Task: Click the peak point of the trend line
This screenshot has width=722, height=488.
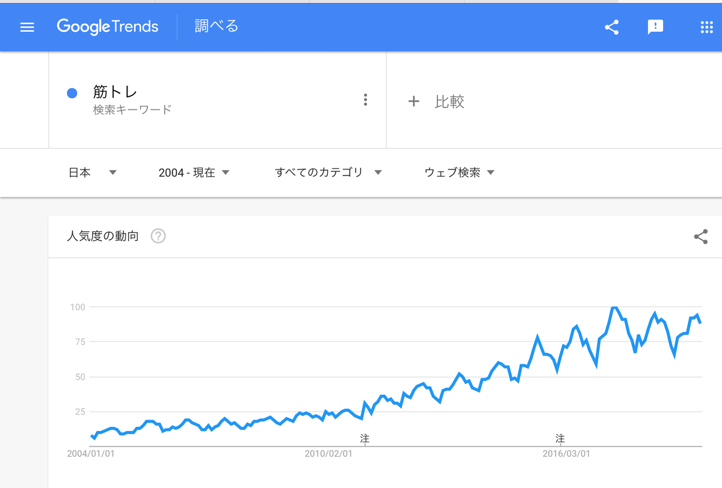Action: pyautogui.click(x=614, y=307)
